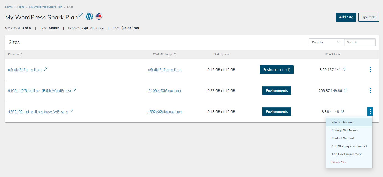Choose Change Site Name option
Screen dimensions: 383x177
tap(349, 130)
